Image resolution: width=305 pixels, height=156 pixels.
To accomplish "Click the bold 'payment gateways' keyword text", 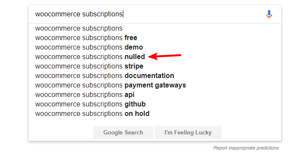I will coord(155,85).
